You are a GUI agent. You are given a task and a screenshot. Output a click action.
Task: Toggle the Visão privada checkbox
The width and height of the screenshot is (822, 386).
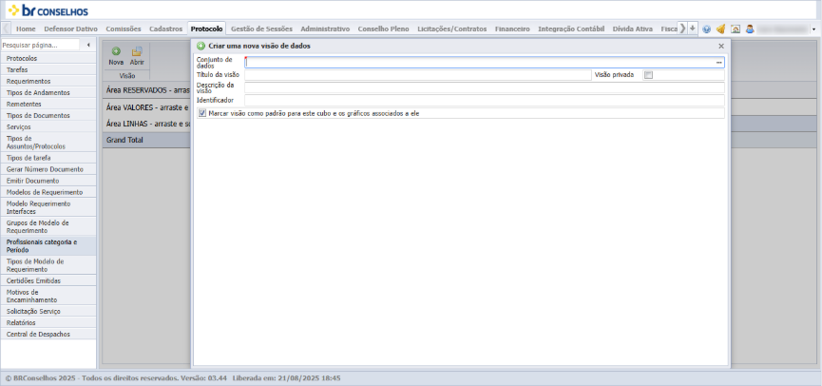pos(648,75)
